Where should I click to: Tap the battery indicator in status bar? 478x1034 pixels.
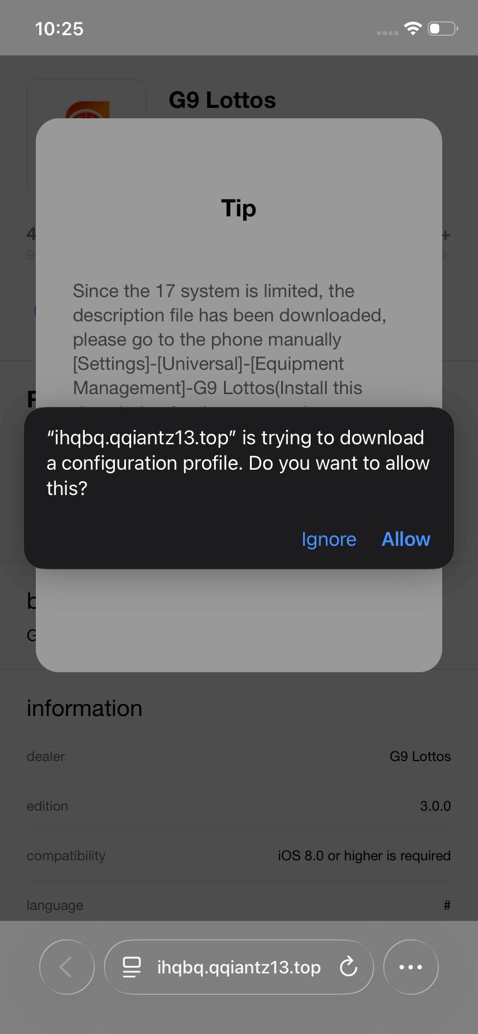click(443, 28)
